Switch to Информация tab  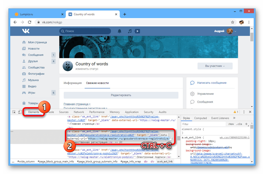click(73, 83)
